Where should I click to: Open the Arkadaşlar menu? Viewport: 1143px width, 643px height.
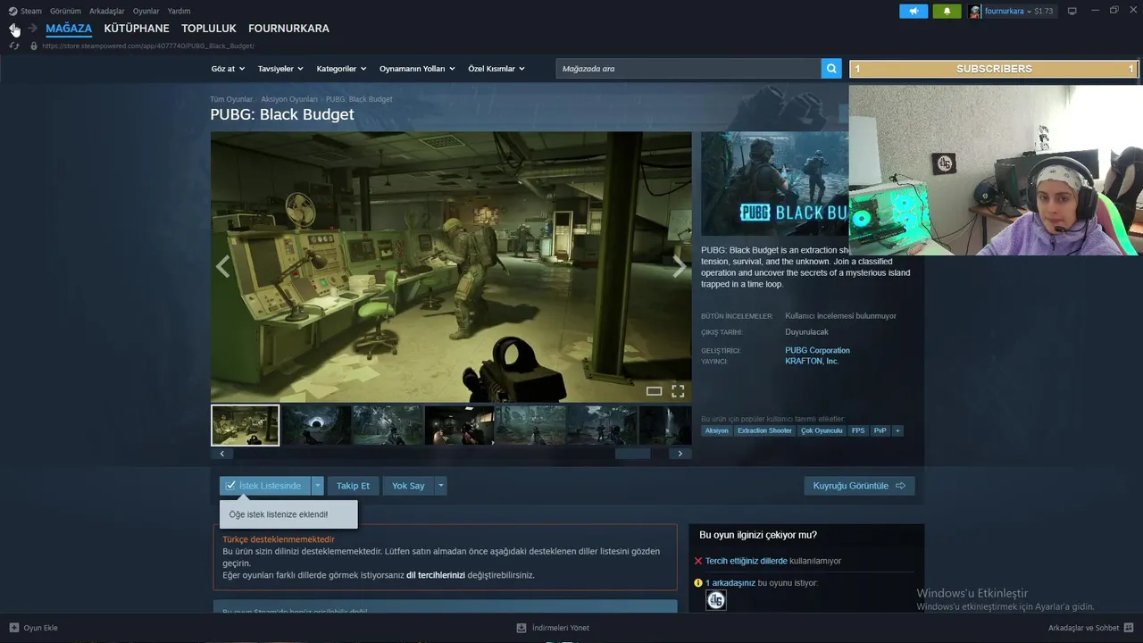tap(107, 11)
